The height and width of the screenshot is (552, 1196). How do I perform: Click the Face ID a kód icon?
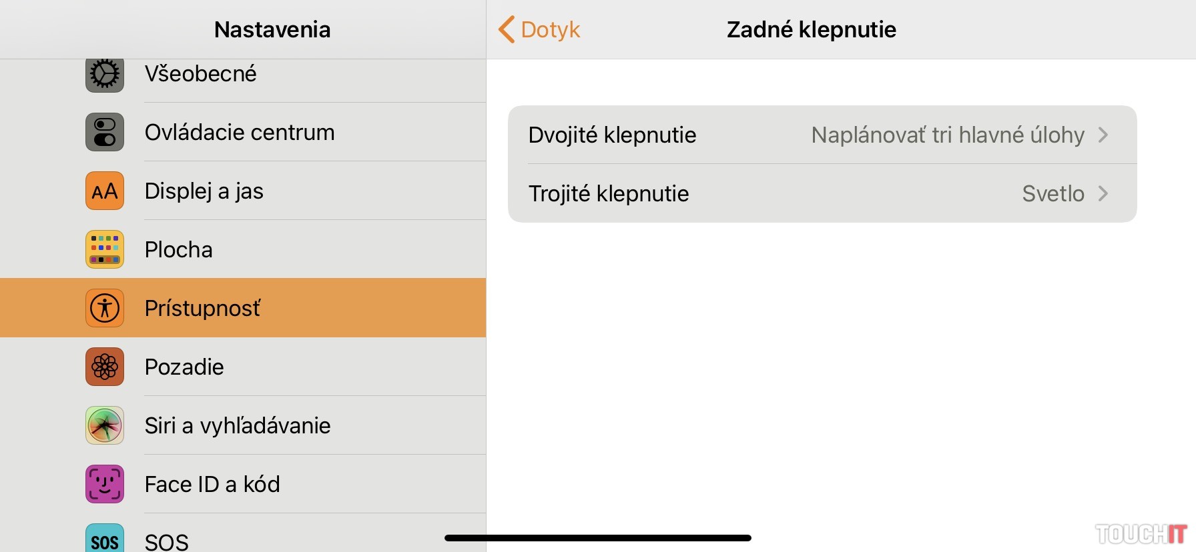(x=105, y=484)
